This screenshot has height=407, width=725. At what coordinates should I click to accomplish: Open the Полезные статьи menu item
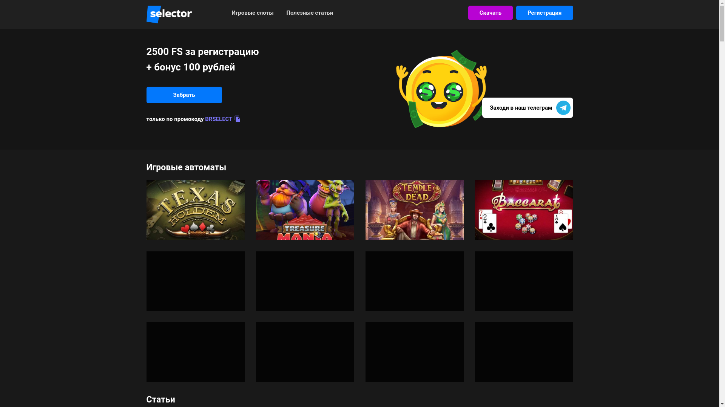(x=310, y=13)
